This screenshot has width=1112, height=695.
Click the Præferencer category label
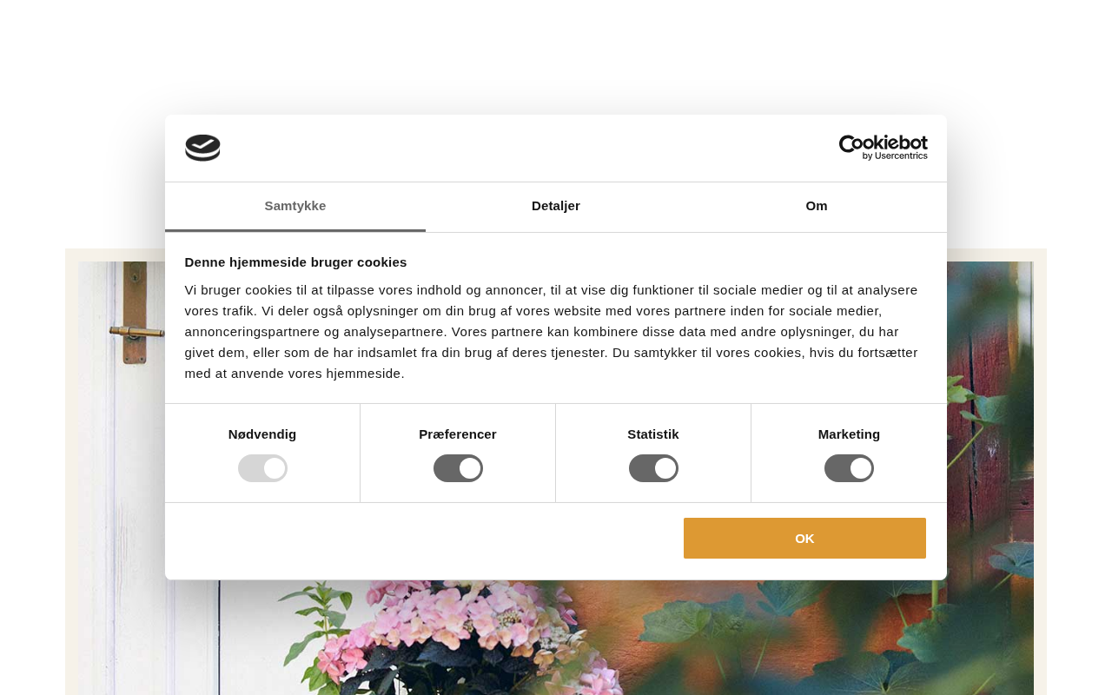click(x=458, y=434)
